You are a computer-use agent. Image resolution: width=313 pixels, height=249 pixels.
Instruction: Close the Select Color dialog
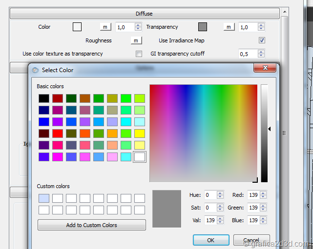coord(265,68)
